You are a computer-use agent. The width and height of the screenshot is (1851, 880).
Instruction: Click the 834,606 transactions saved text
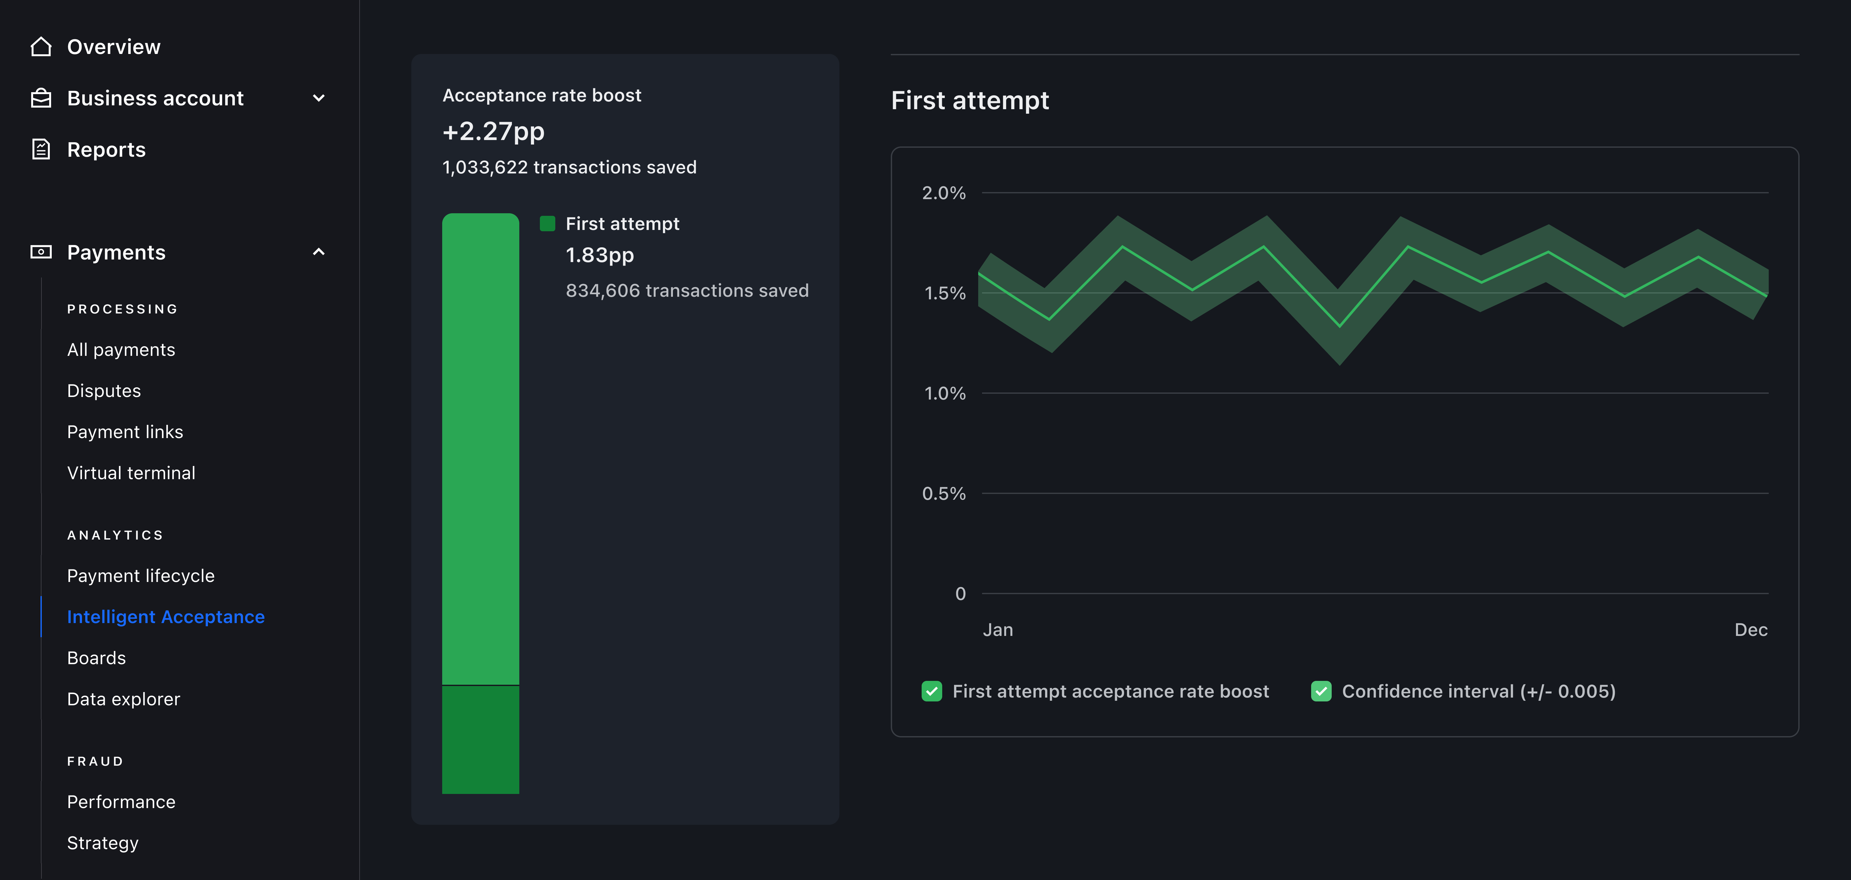coord(688,290)
